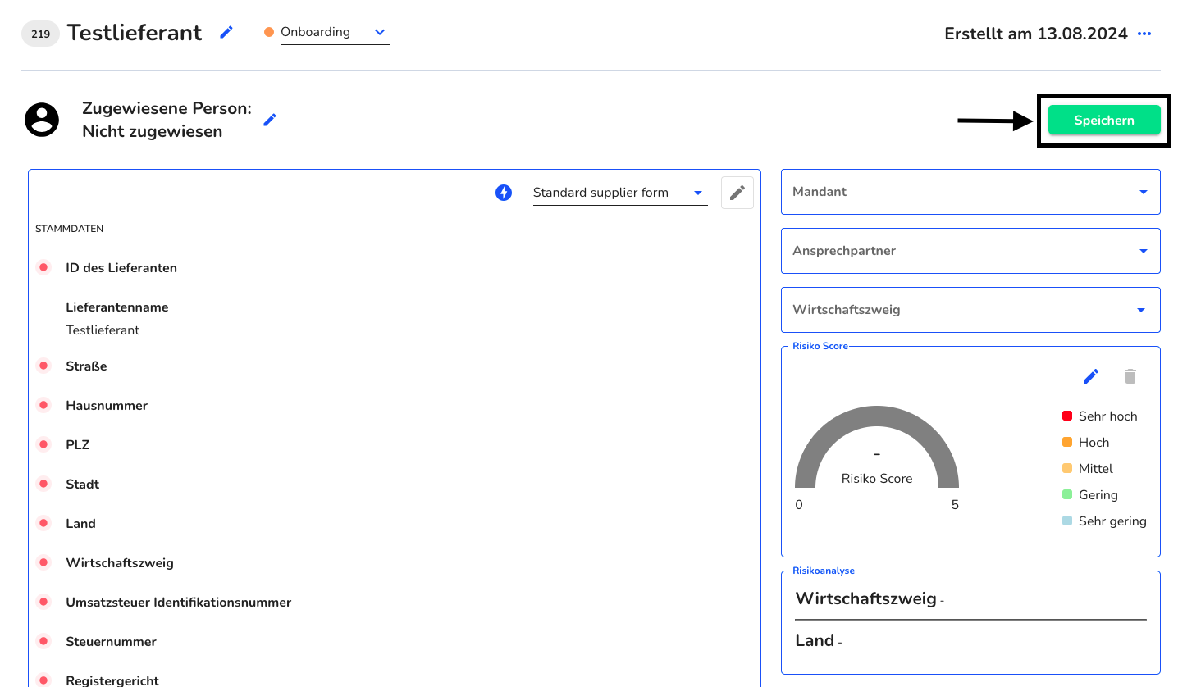Screen dimensions: 1178x687
Task: Click the Sehr hoch red legend swatch
Action: click(x=1067, y=416)
